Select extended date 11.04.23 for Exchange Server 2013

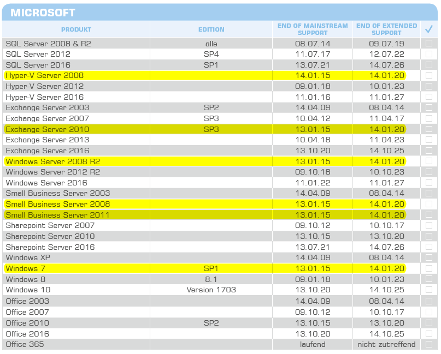(x=386, y=140)
